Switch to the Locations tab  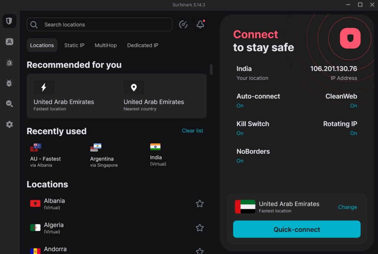pos(42,45)
